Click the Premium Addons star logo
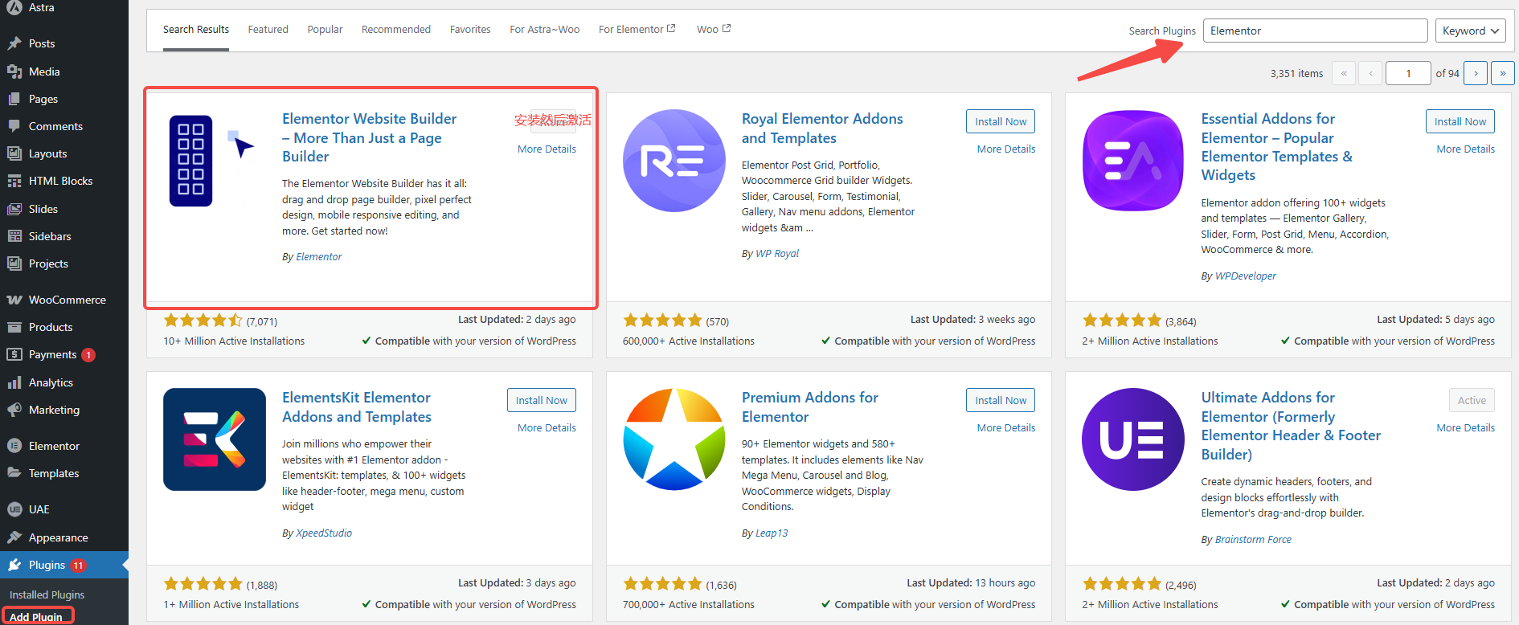1519x625 pixels. (674, 439)
